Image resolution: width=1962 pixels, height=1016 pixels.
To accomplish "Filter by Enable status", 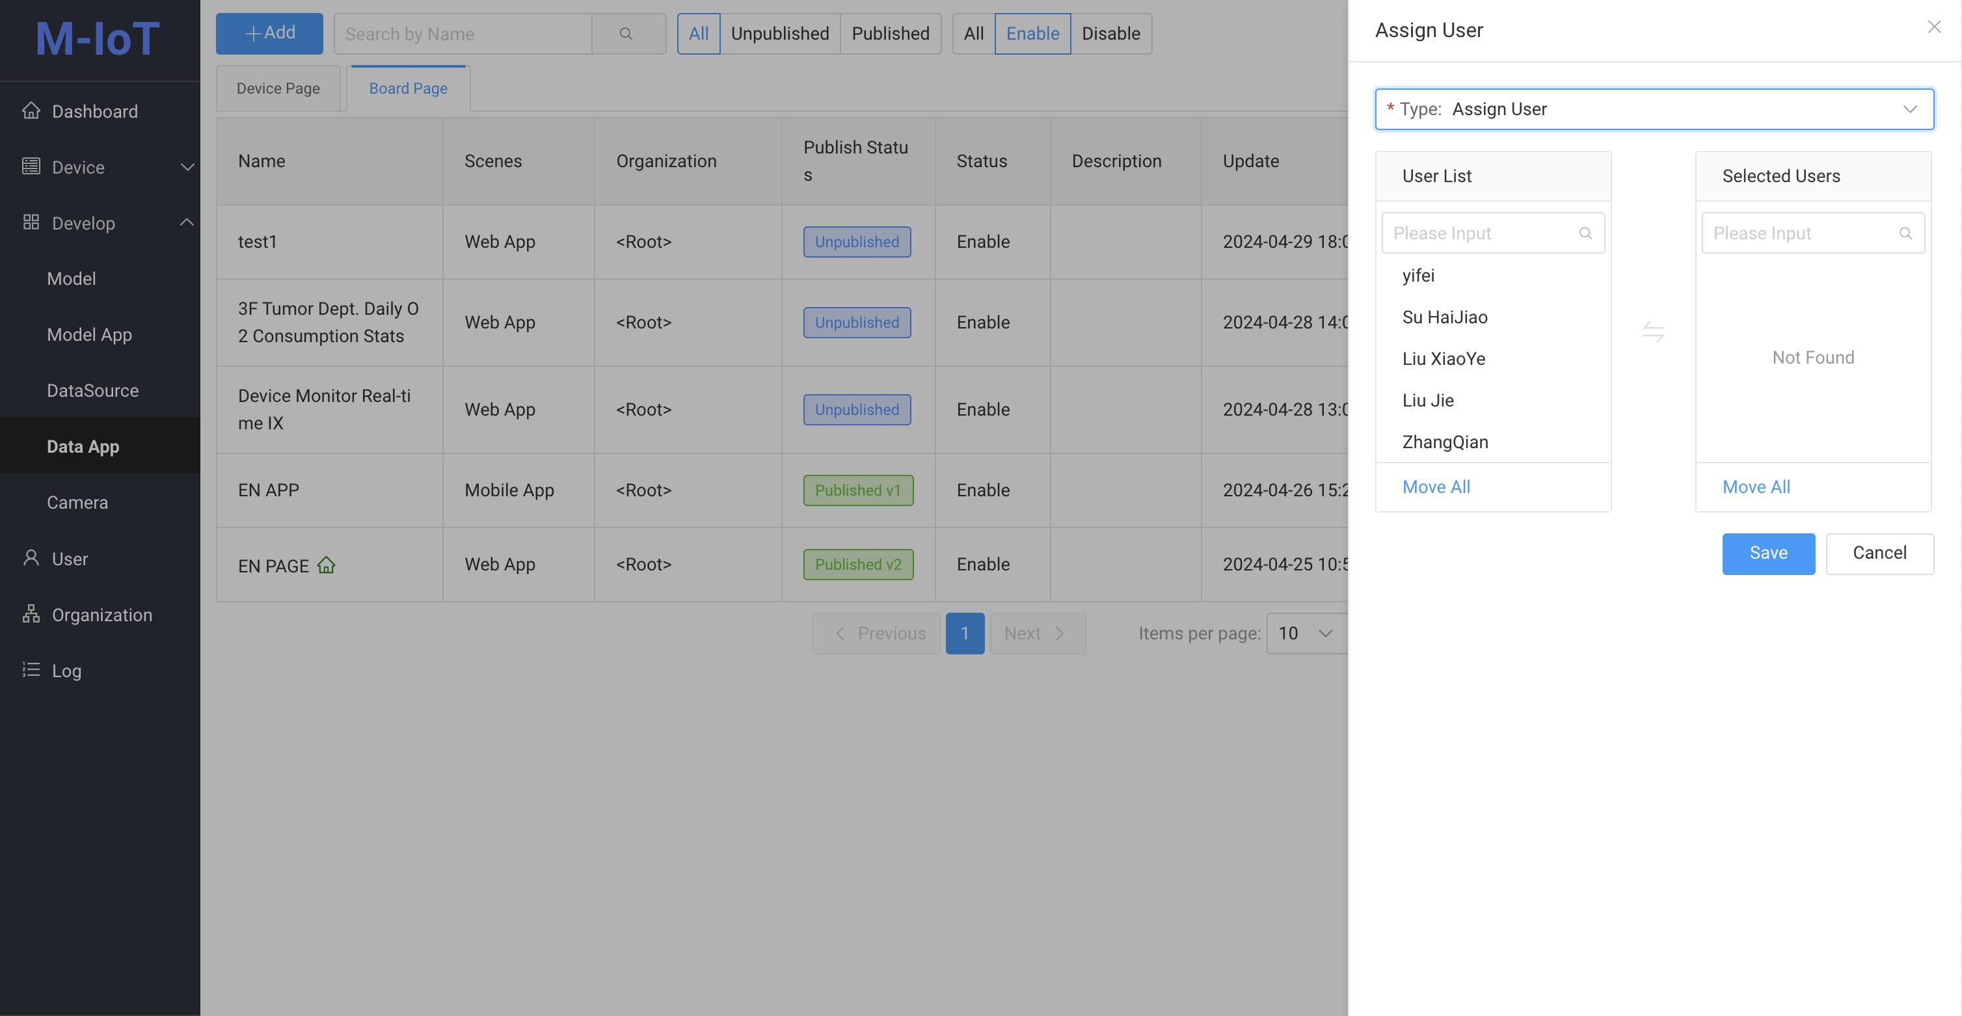I will point(1032,34).
